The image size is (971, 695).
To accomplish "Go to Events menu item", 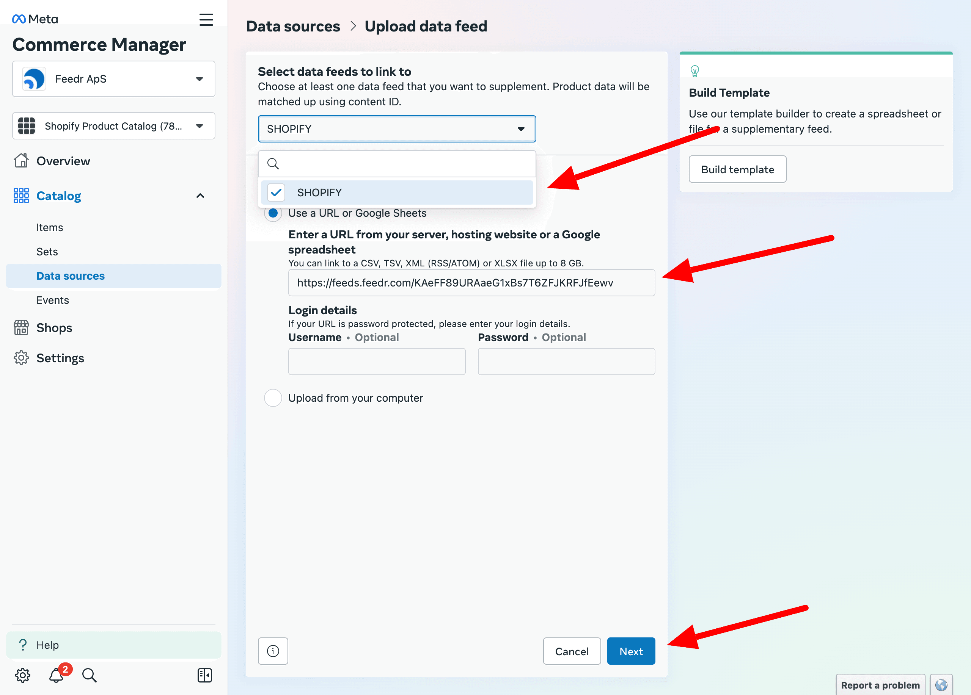I will click(53, 300).
